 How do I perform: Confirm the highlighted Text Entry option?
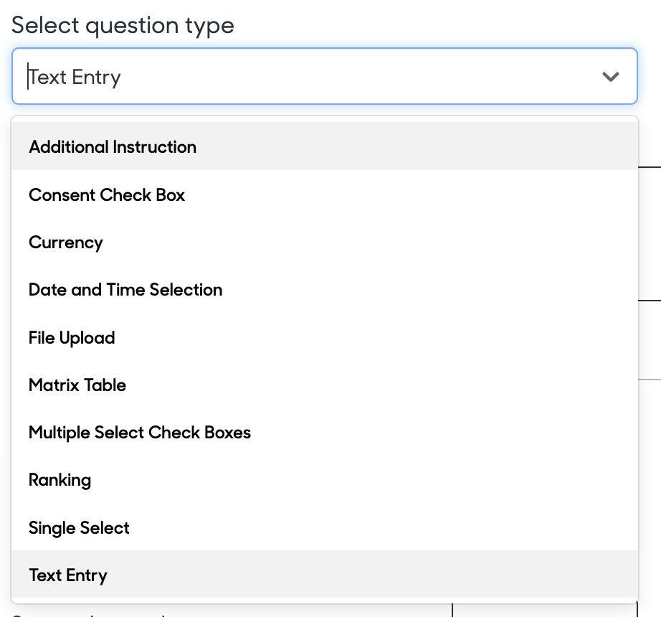pos(67,575)
